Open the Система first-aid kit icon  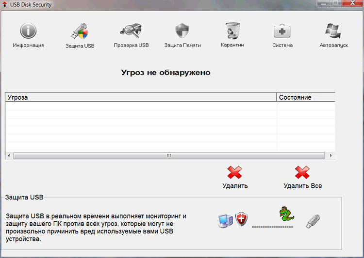tap(282, 31)
